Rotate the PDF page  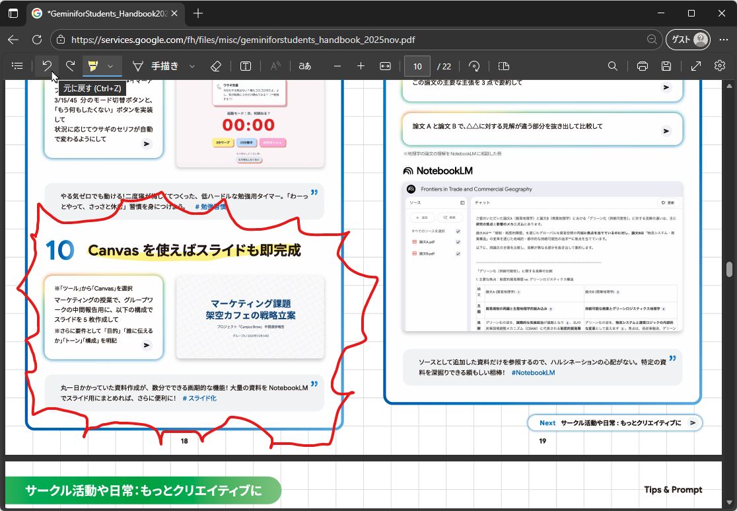tap(474, 65)
